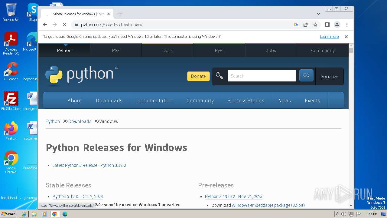
Task: Click the Downloads breadcrumb link
Action: click(80, 121)
